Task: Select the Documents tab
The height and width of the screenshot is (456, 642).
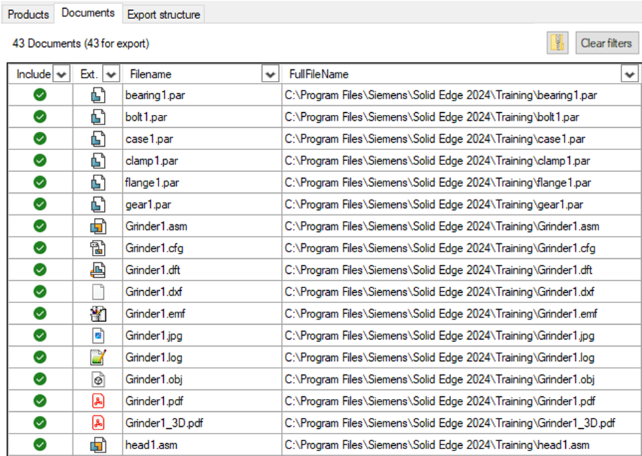Action: [88, 13]
